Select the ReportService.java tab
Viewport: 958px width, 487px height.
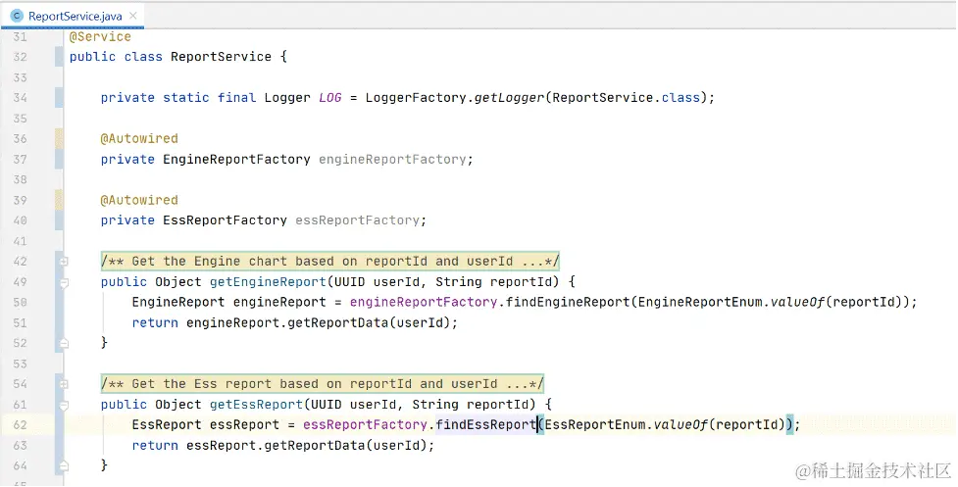pos(73,16)
